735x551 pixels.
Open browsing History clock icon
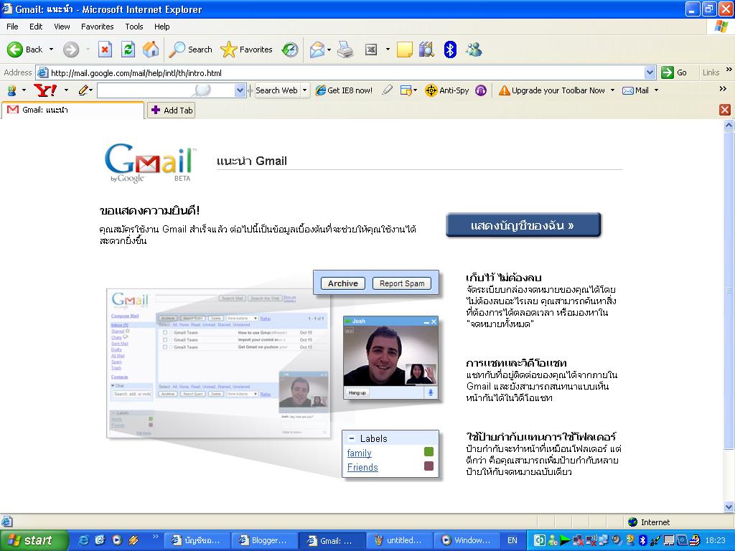pyautogui.click(x=290, y=50)
